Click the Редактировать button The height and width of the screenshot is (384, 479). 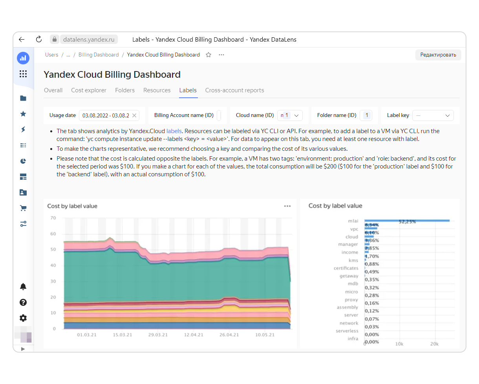point(438,55)
